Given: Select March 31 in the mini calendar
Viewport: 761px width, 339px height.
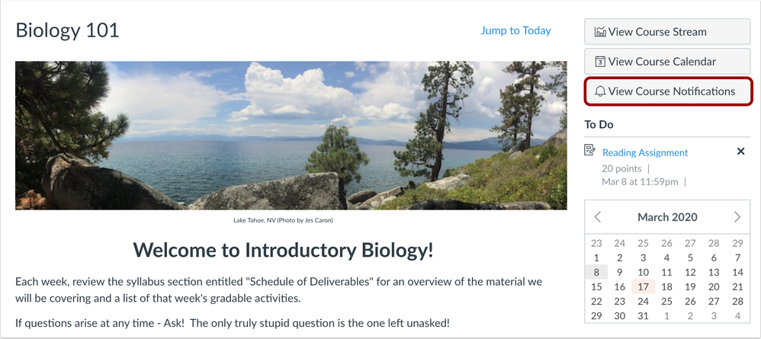Looking at the screenshot, I should click(x=643, y=315).
